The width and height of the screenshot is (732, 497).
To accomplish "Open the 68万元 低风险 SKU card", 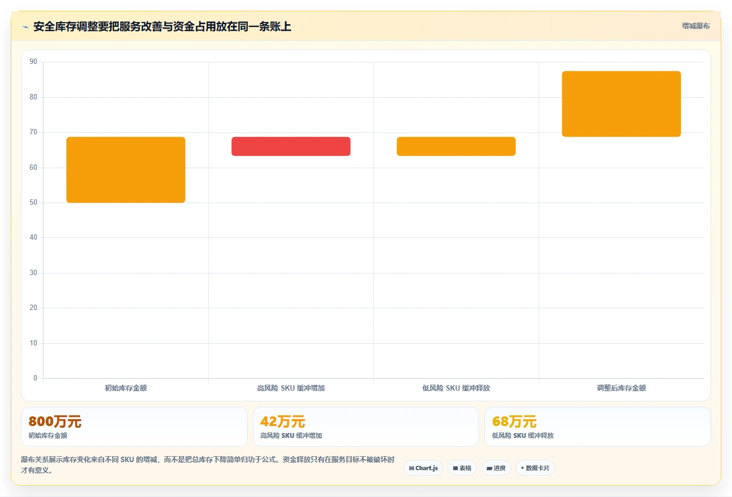I will 597,427.
